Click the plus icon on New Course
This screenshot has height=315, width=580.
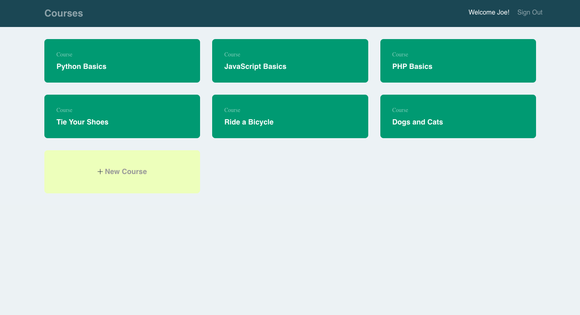pos(100,172)
